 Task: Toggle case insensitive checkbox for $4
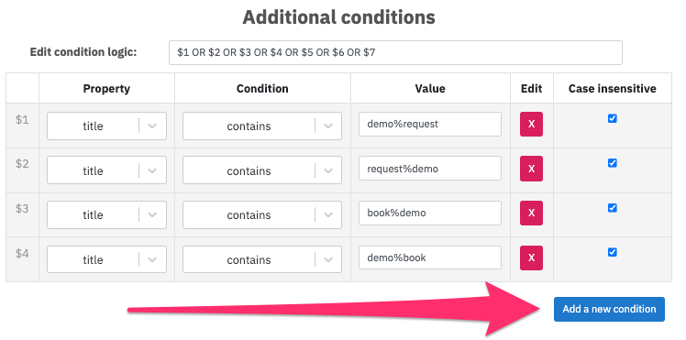click(613, 252)
